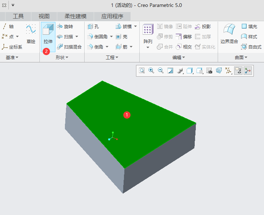
Task: Expand the Point (点) dropdown arrow
Action: (x=17, y=37)
